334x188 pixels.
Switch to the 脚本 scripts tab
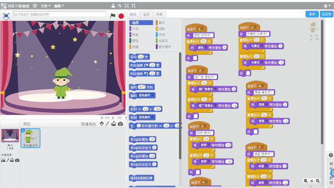[x=133, y=15]
